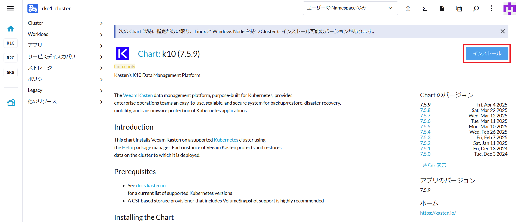Select chart version 7.5.7
This screenshot has height=222, width=516.
(x=425, y=115)
